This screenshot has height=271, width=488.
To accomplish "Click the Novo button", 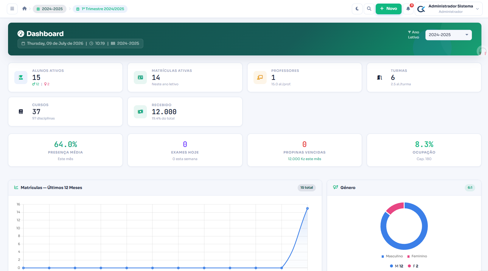I will click(x=388, y=9).
